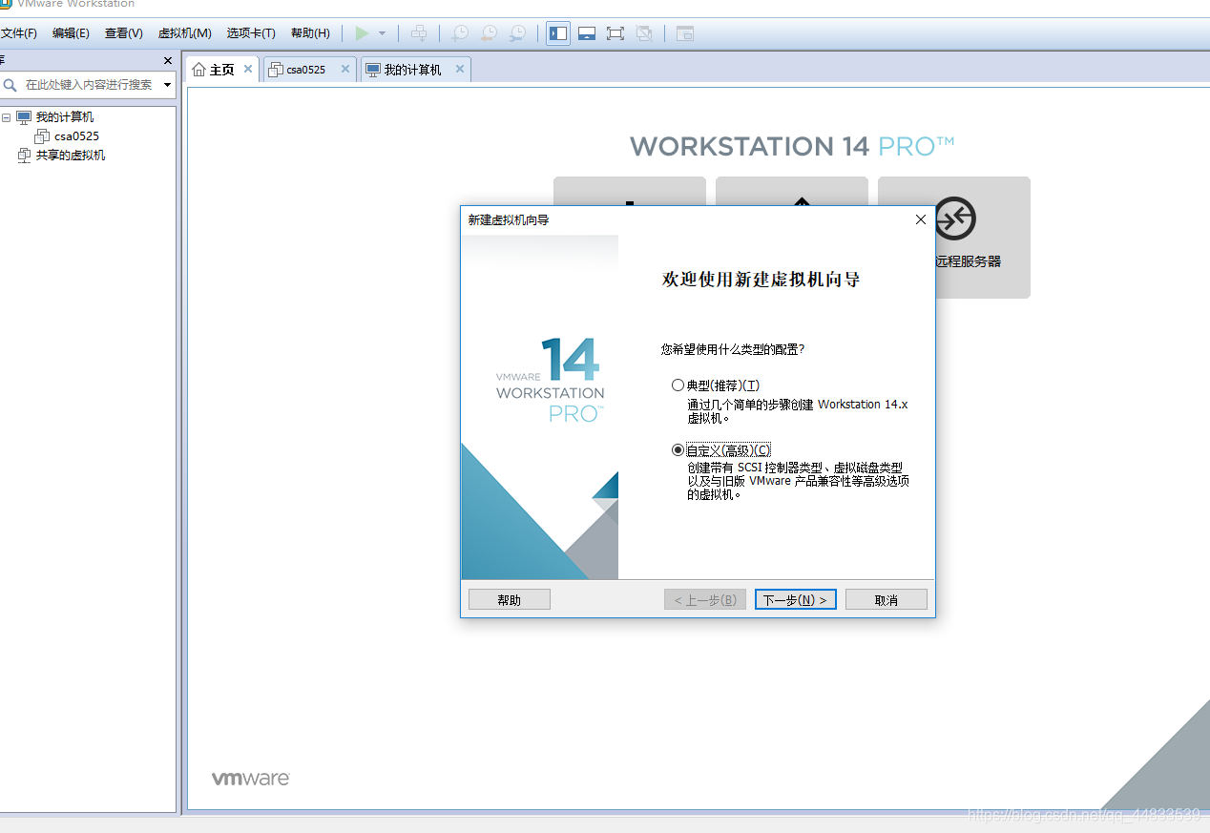1210x833 pixels.
Task: Close the library side panel
Action: coord(168,61)
